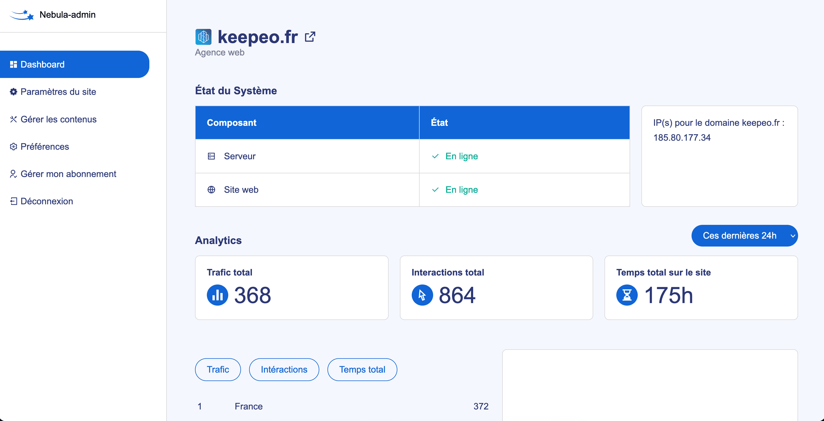
Task: Click the IP(s) pour le domaine keepeo.fr text
Action: pyautogui.click(x=719, y=123)
